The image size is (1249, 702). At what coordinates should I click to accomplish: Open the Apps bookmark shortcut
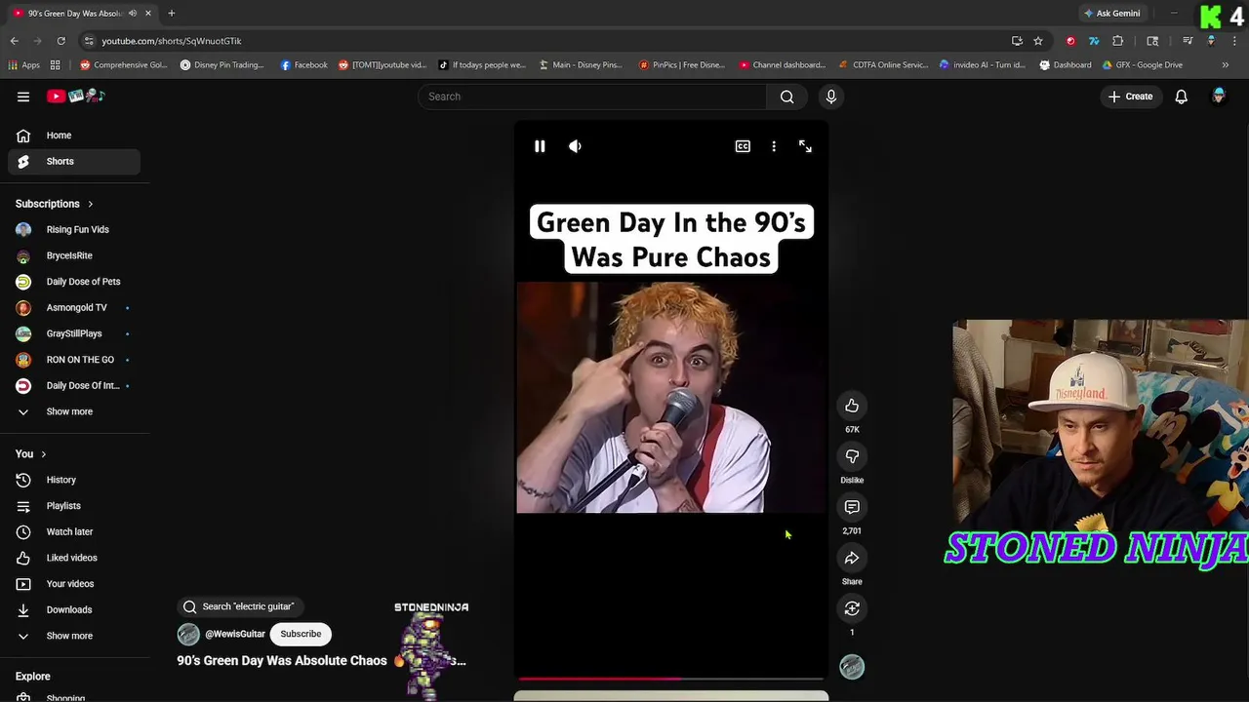(x=24, y=65)
